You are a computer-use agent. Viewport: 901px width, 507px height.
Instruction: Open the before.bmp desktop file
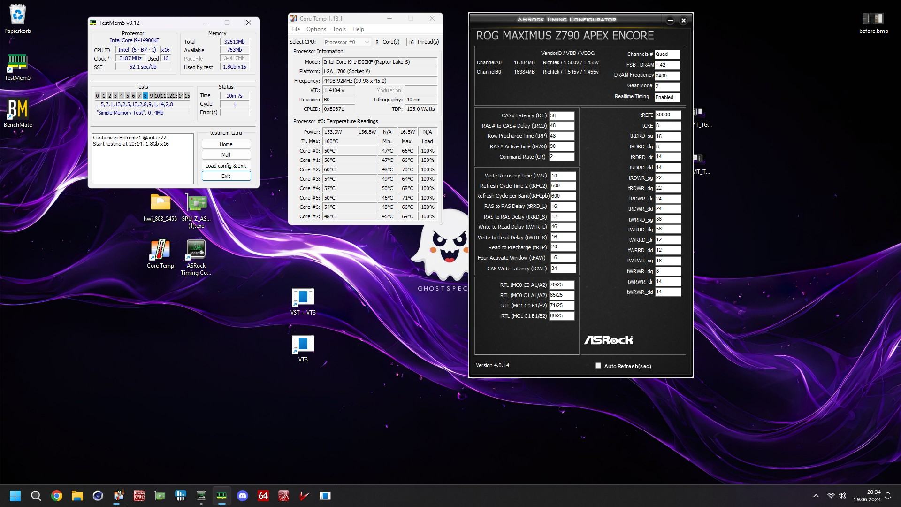click(873, 19)
